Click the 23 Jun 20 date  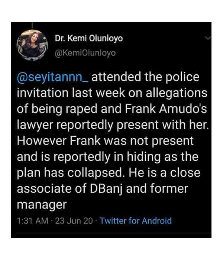(74, 221)
